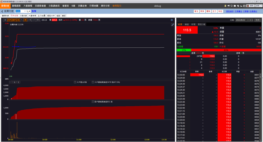Click the 17% / 83% inner-outer volume bar

219,50
